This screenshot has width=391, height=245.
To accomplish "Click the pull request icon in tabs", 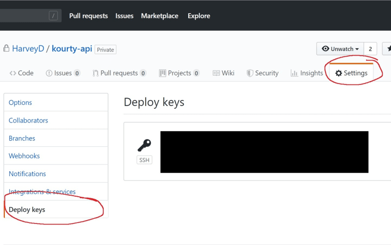I will point(95,73).
